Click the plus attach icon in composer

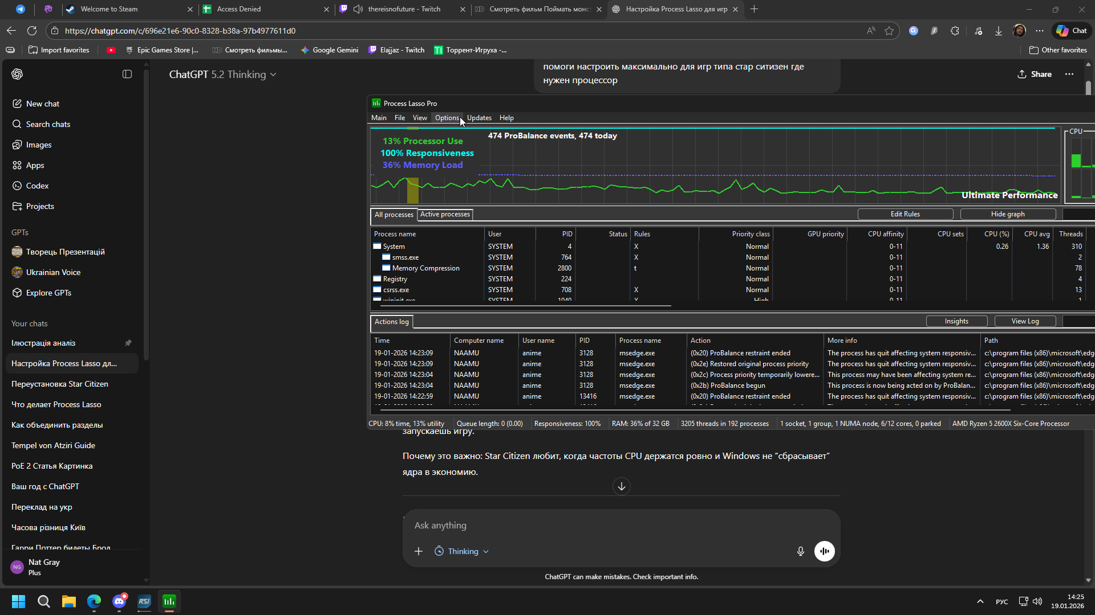(419, 551)
